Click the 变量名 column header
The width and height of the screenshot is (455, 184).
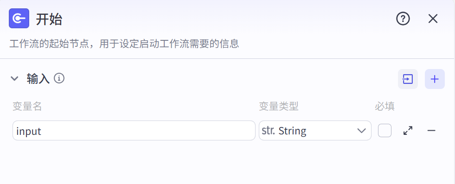(x=27, y=107)
